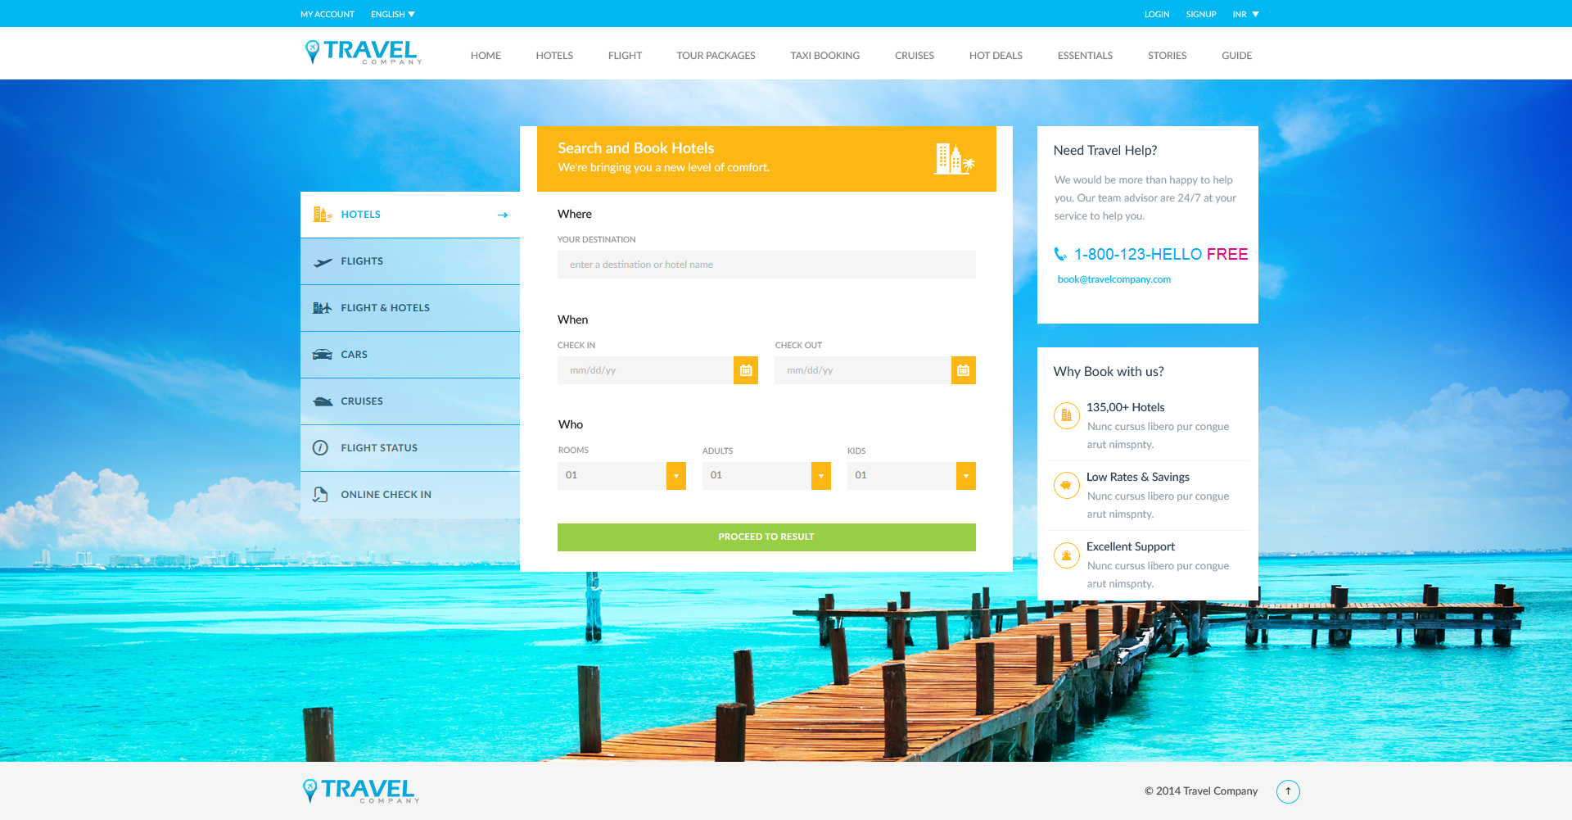
Task: Open the check-out calendar picker
Action: [x=963, y=370]
